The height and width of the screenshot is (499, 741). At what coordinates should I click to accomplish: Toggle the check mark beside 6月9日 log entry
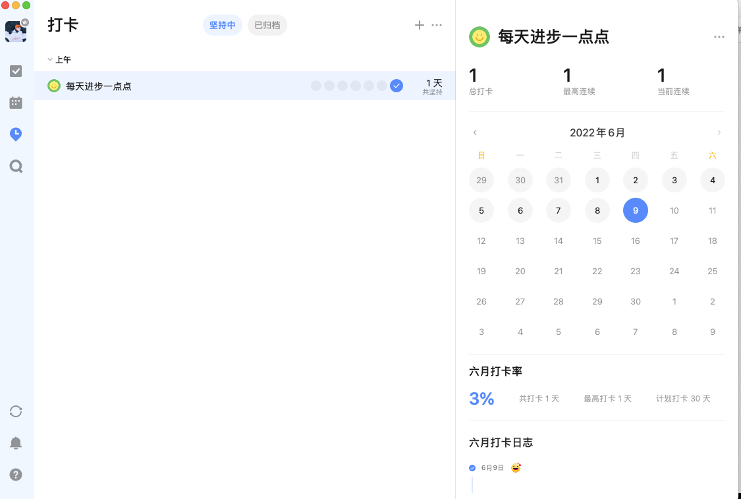(x=472, y=467)
